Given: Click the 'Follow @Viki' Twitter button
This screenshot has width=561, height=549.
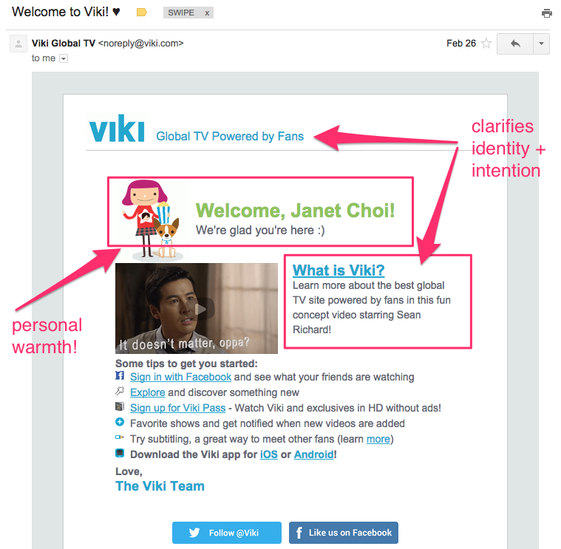Looking at the screenshot, I should (227, 533).
